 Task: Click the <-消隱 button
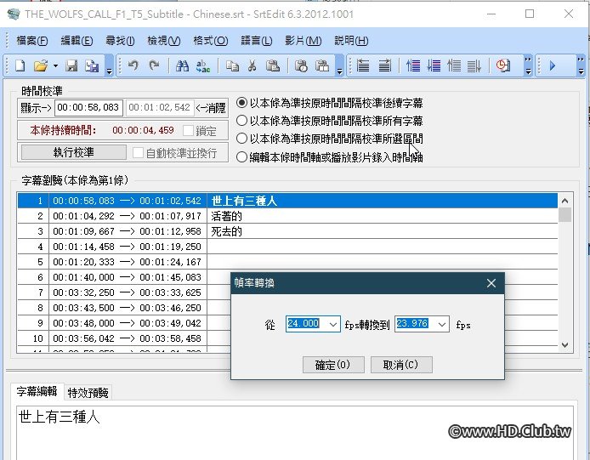pos(211,108)
